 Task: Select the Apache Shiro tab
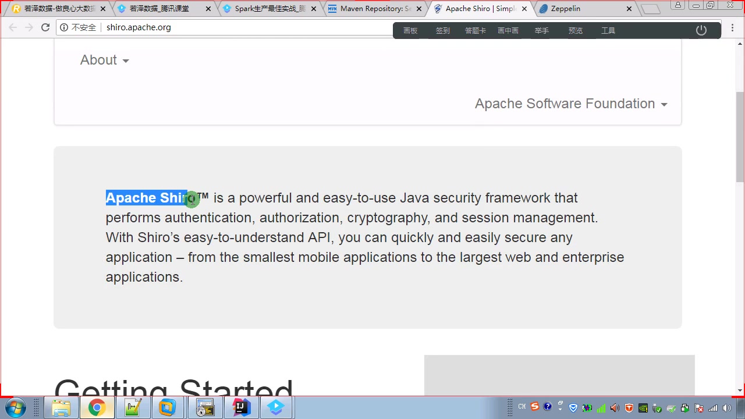tap(480, 9)
